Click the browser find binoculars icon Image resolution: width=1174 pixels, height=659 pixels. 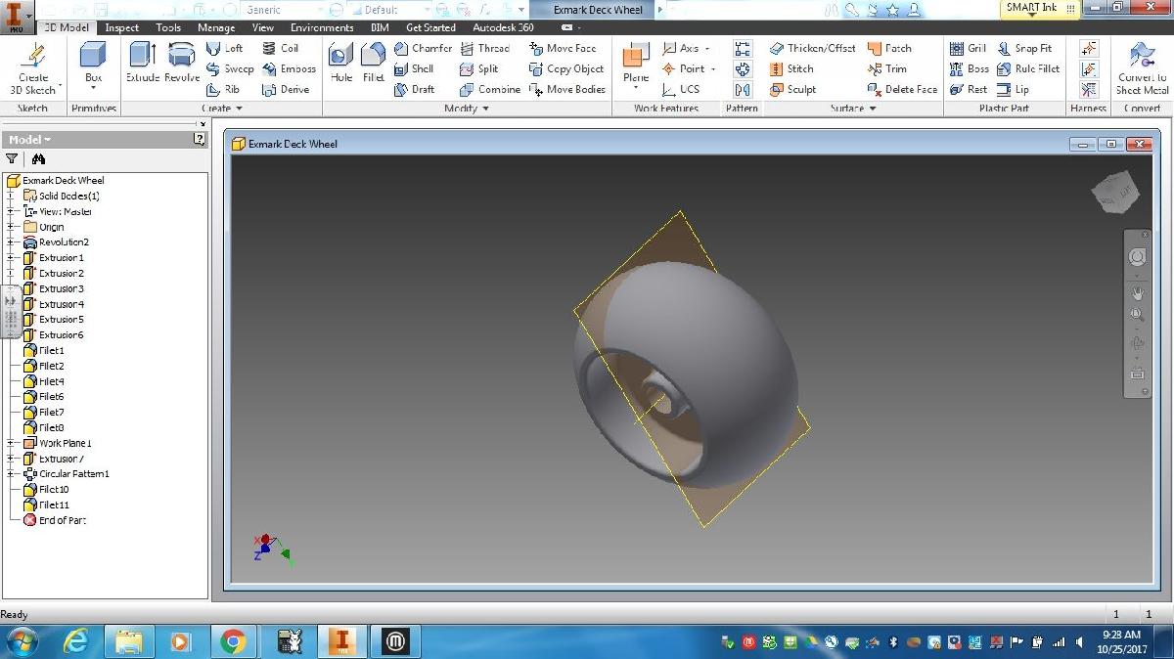[x=39, y=158]
